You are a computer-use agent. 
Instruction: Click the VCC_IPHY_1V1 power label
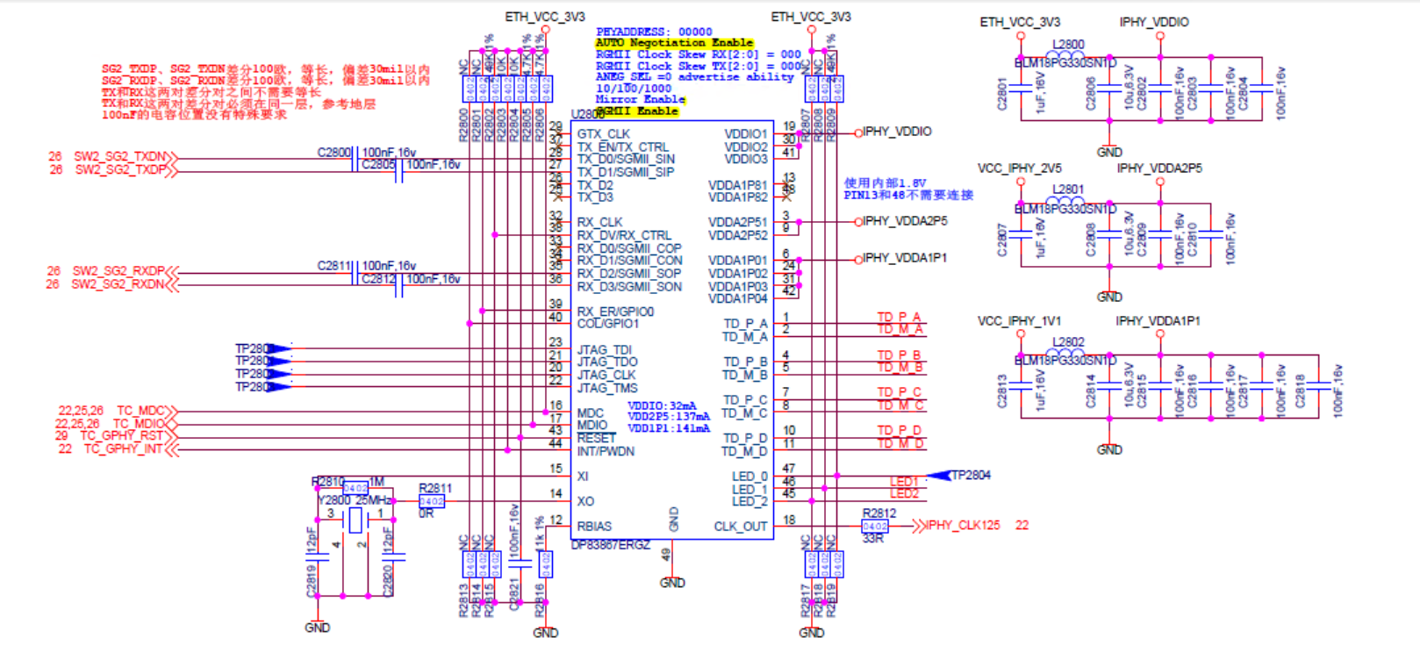[1019, 321]
